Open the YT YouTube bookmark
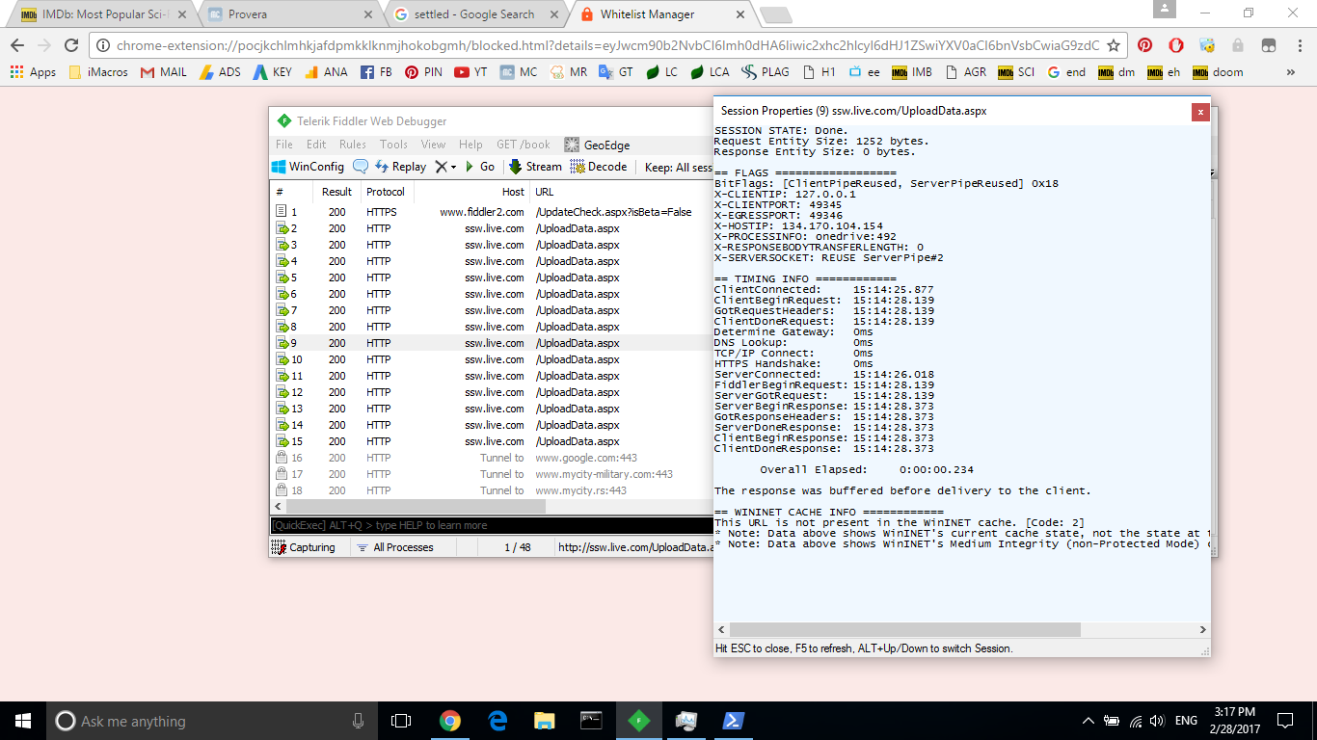The image size is (1317, 740). [x=470, y=72]
